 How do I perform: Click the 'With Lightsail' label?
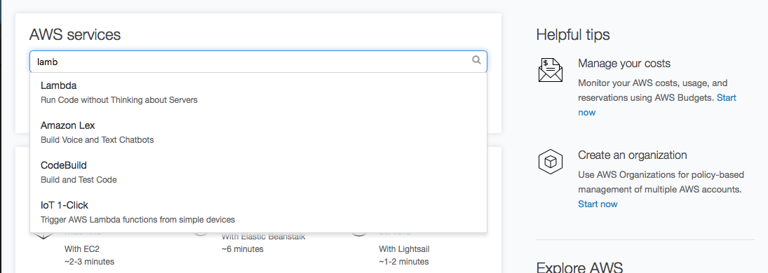pyautogui.click(x=404, y=249)
